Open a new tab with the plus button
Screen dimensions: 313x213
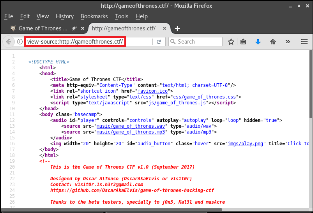(177, 28)
